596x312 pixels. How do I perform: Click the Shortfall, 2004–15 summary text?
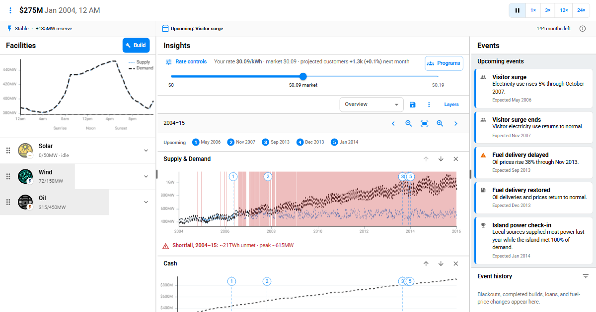pos(233,246)
